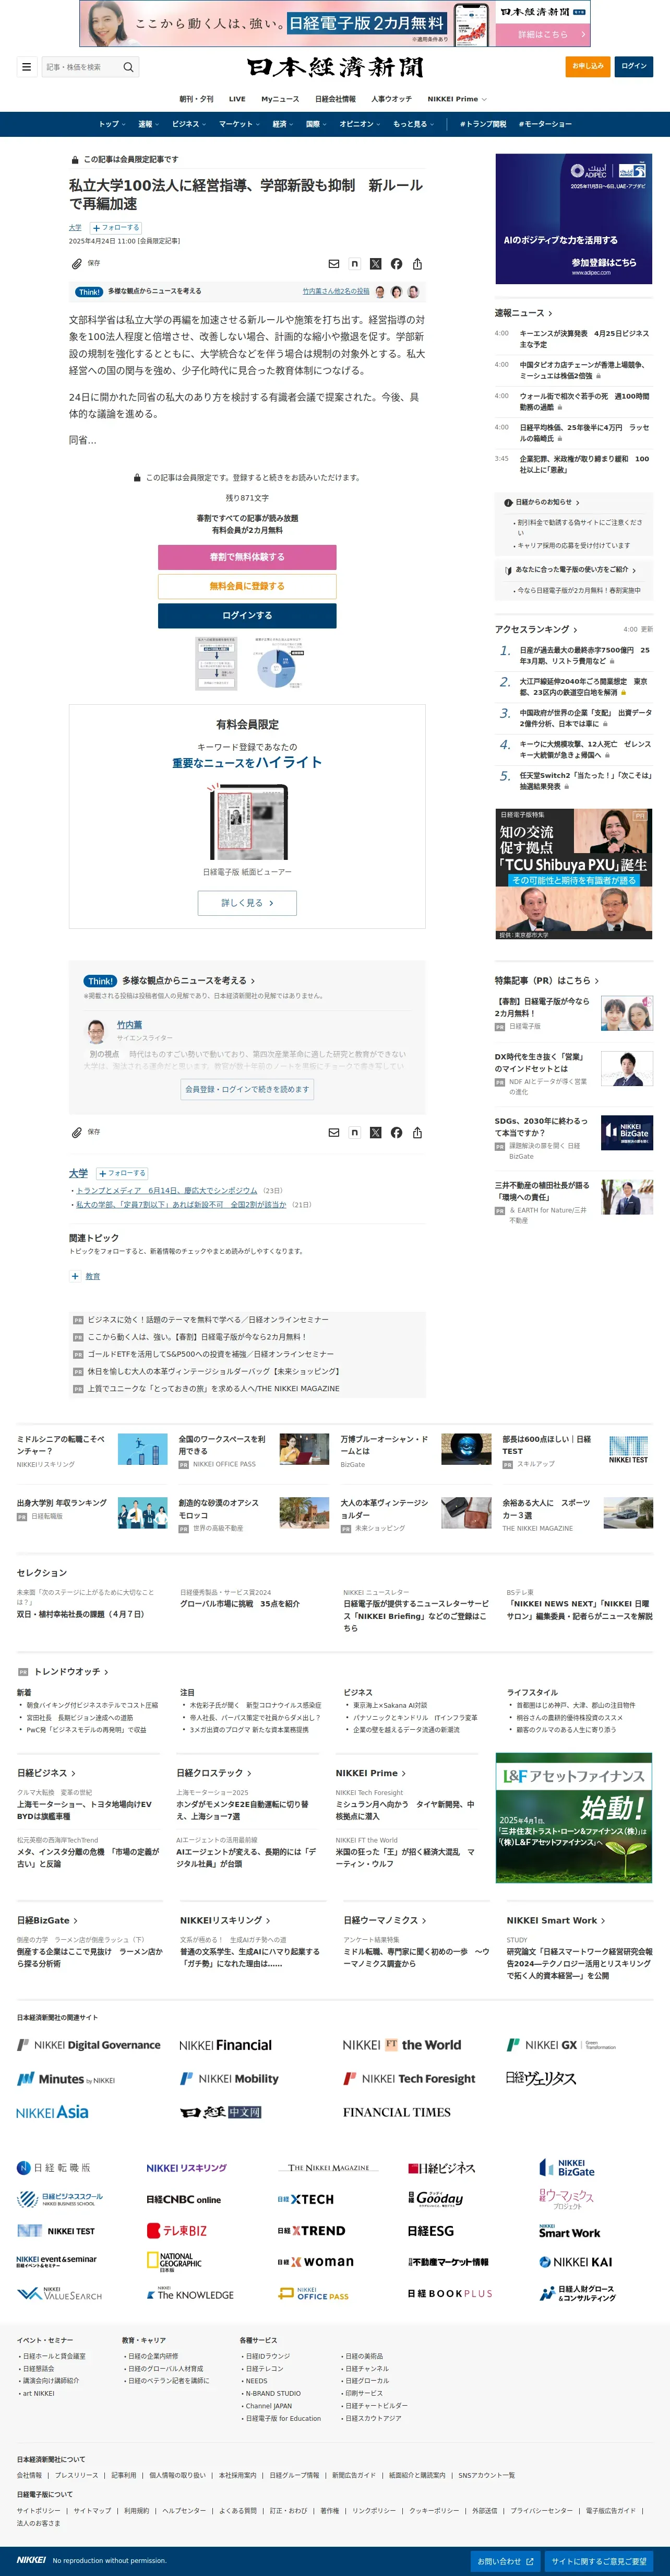Expand the オピニオン navigation dropdown
Image resolution: width=670 pixels, height=2576 pixels.
pos(361,124)
